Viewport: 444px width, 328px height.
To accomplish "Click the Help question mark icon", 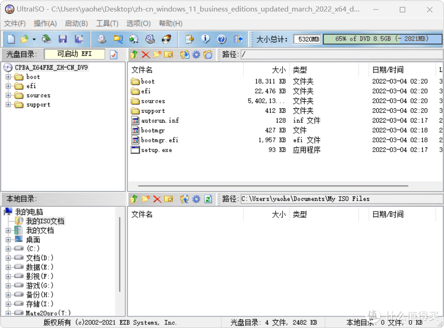I will (222, 39).
